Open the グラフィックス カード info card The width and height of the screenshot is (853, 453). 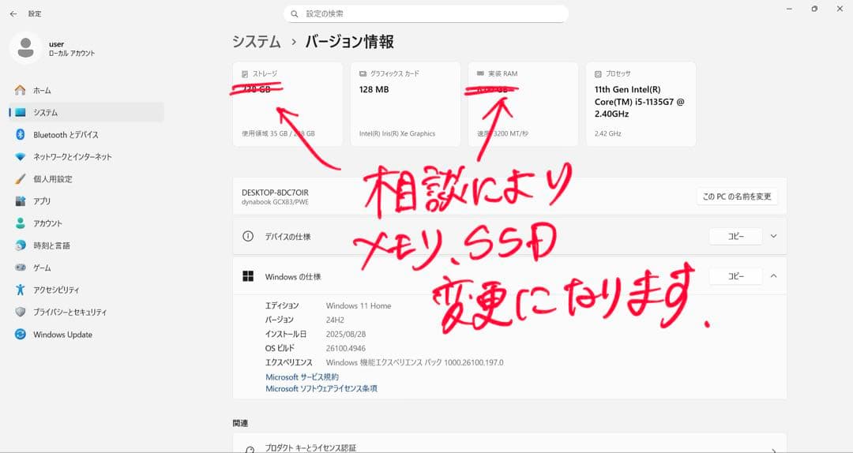[x=405, y=104]
